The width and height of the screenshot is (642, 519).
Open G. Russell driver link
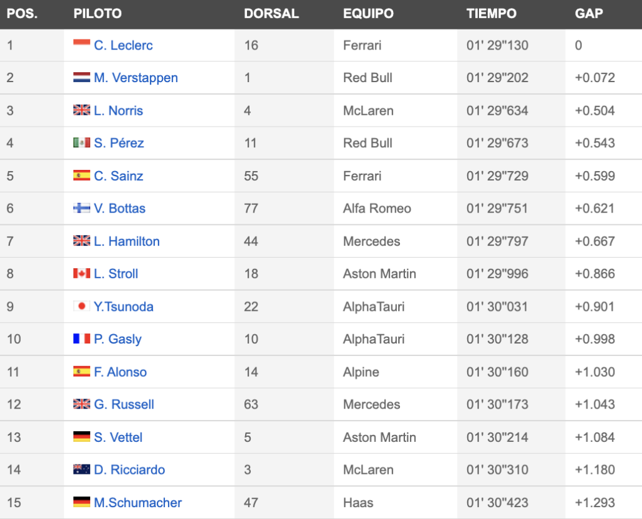coord(124,404)
